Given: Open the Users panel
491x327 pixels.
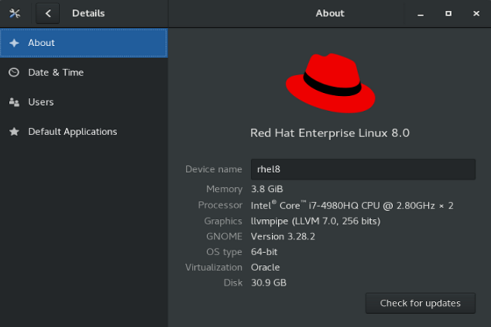Looking at the screenshot, I should (x=84, y=102).
